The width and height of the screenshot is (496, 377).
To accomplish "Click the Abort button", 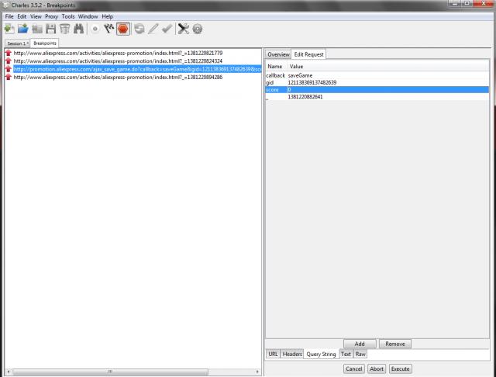I will 377,368.
